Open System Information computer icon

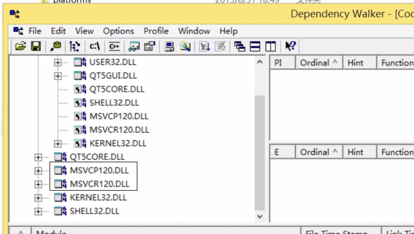170,46
